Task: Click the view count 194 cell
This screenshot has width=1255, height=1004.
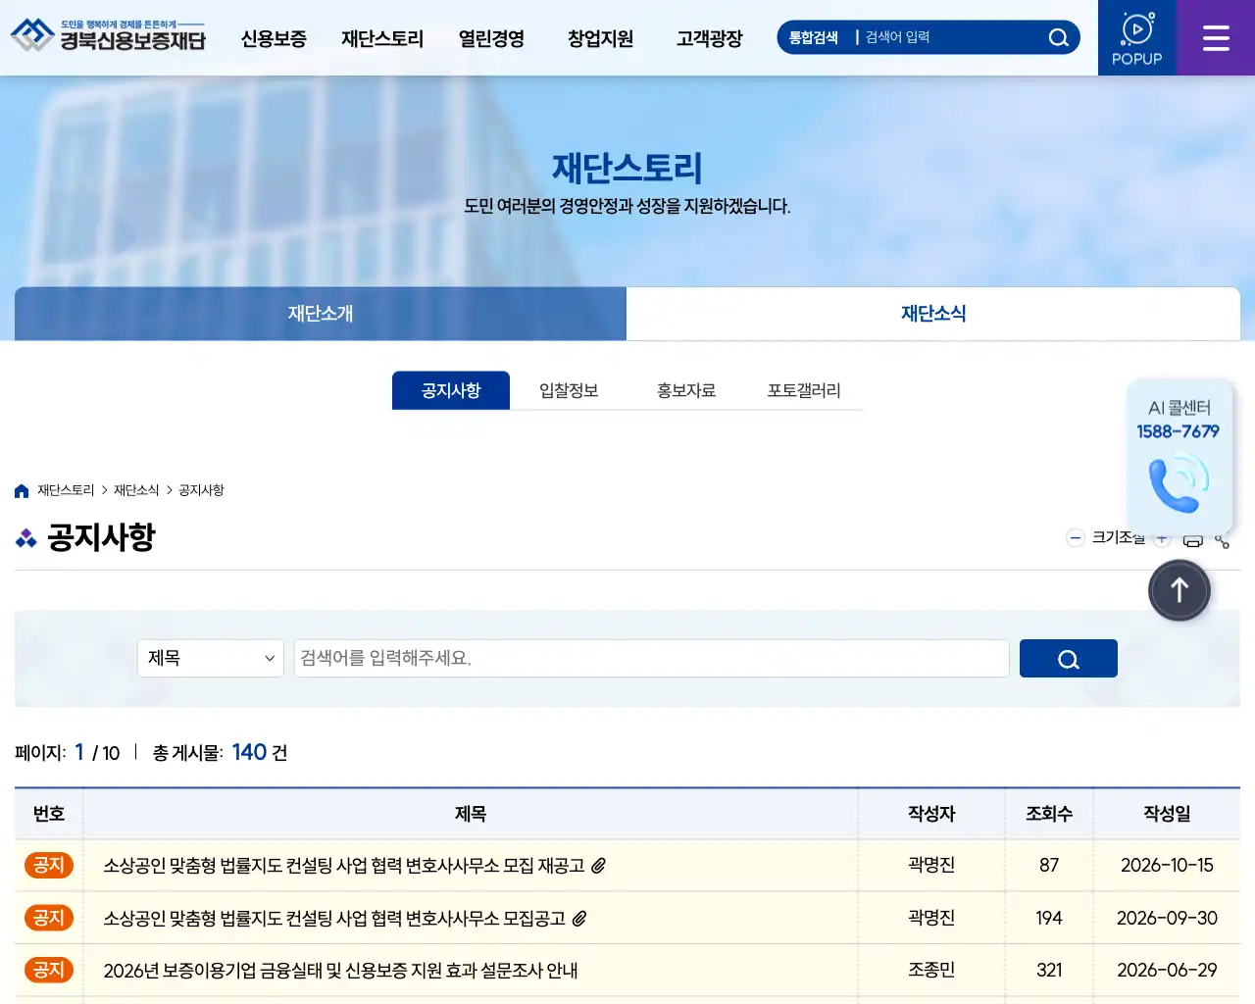Action: click(x=1049, y=918)
